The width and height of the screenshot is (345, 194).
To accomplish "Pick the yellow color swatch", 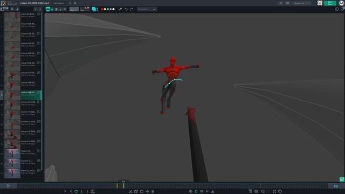I will (105, 9).
